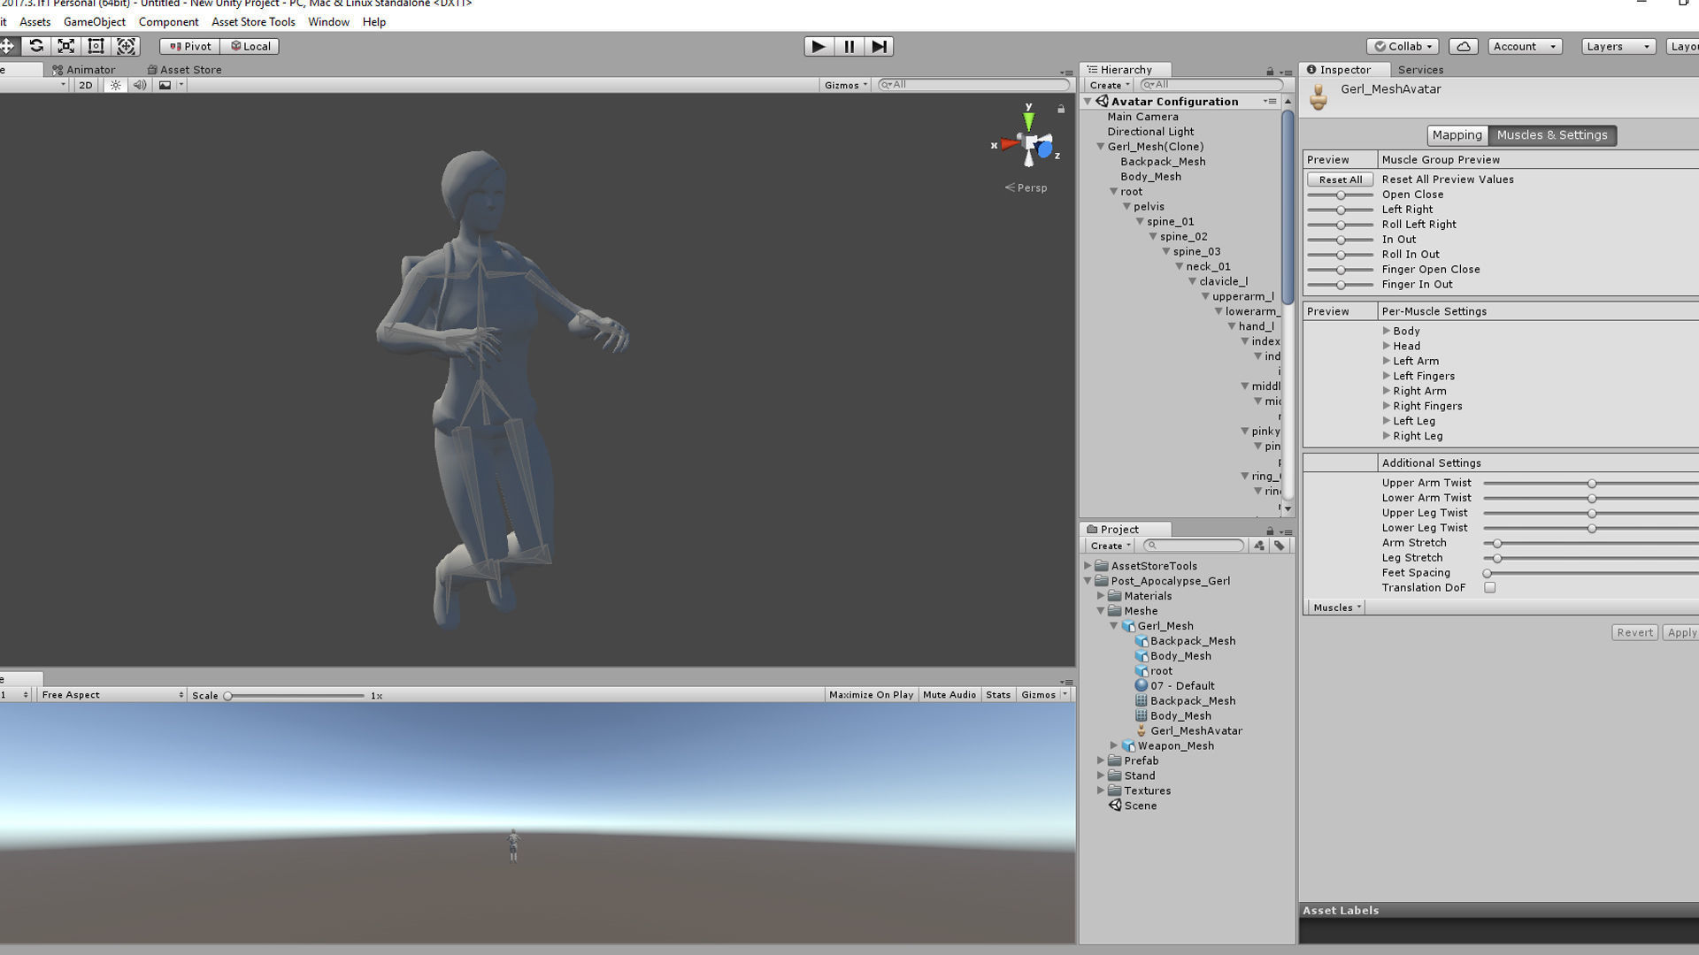Open the Scene view Gizmos dropdown
The width and height of the screenshot is (1699, 955).
click(846, 85)
